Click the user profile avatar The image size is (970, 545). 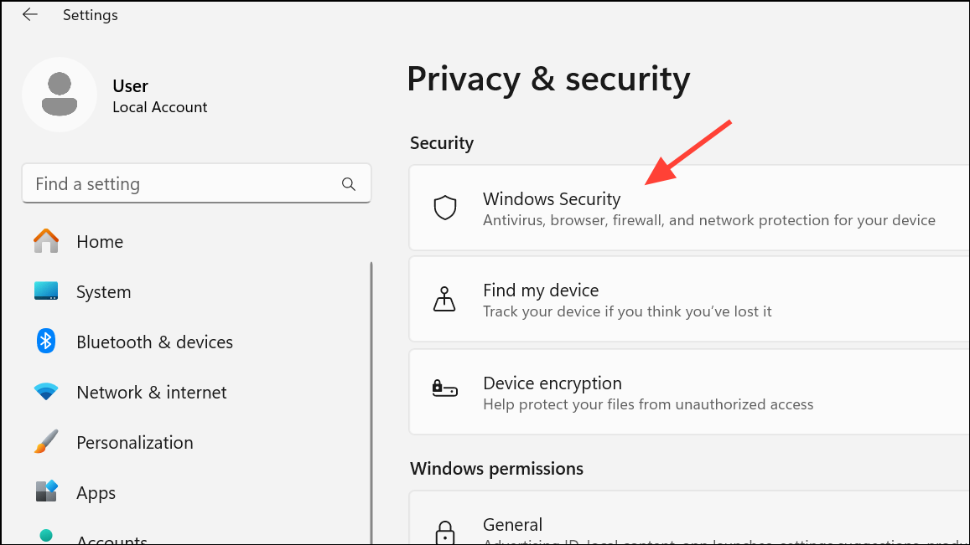click(x=59, y=95)
